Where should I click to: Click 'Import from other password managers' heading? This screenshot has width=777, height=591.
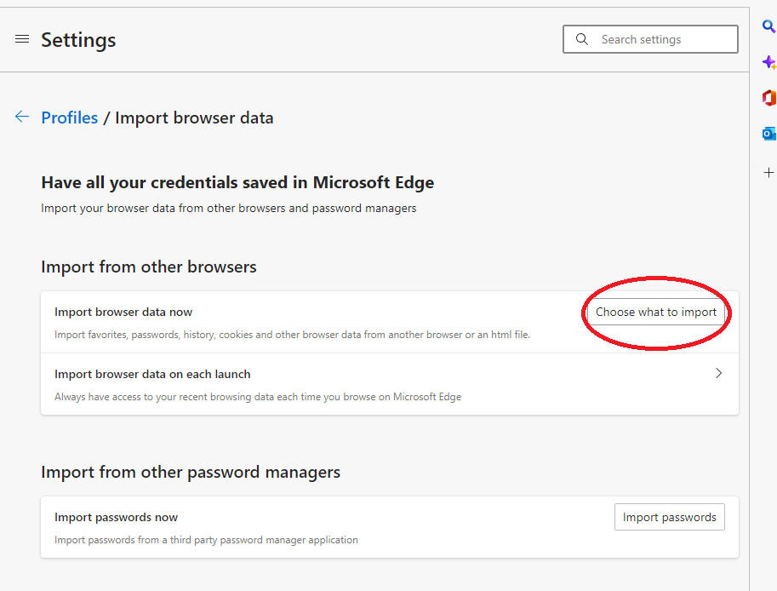coord(191,472)
